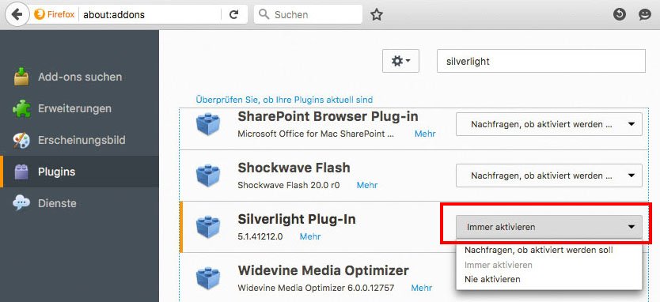
Task: Click the Mehr link for Silverlight Plug-In
Action: pyautogui.click(x=310, y=237)
